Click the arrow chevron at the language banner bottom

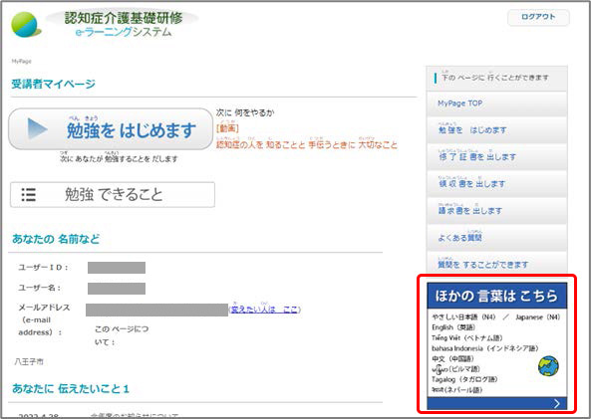click(x=557, y=403)
